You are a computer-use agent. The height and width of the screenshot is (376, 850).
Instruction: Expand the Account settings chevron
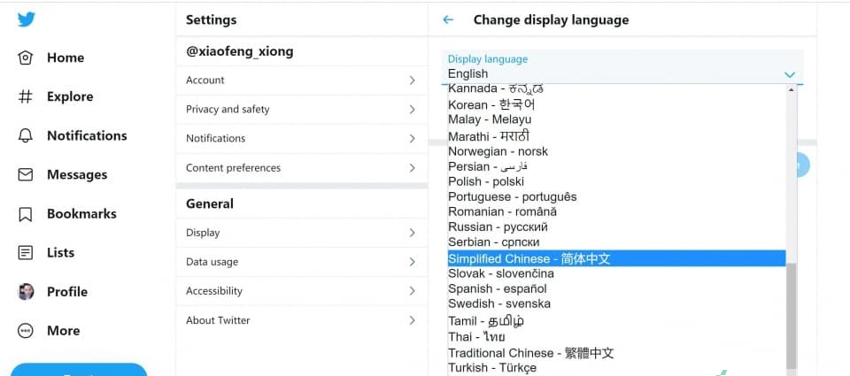pyautogui.click(x=412, y=81)
